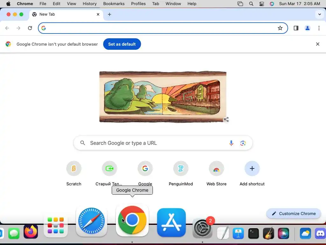
Task: Open TextEdit from the Dock
Action: (223, 233)
